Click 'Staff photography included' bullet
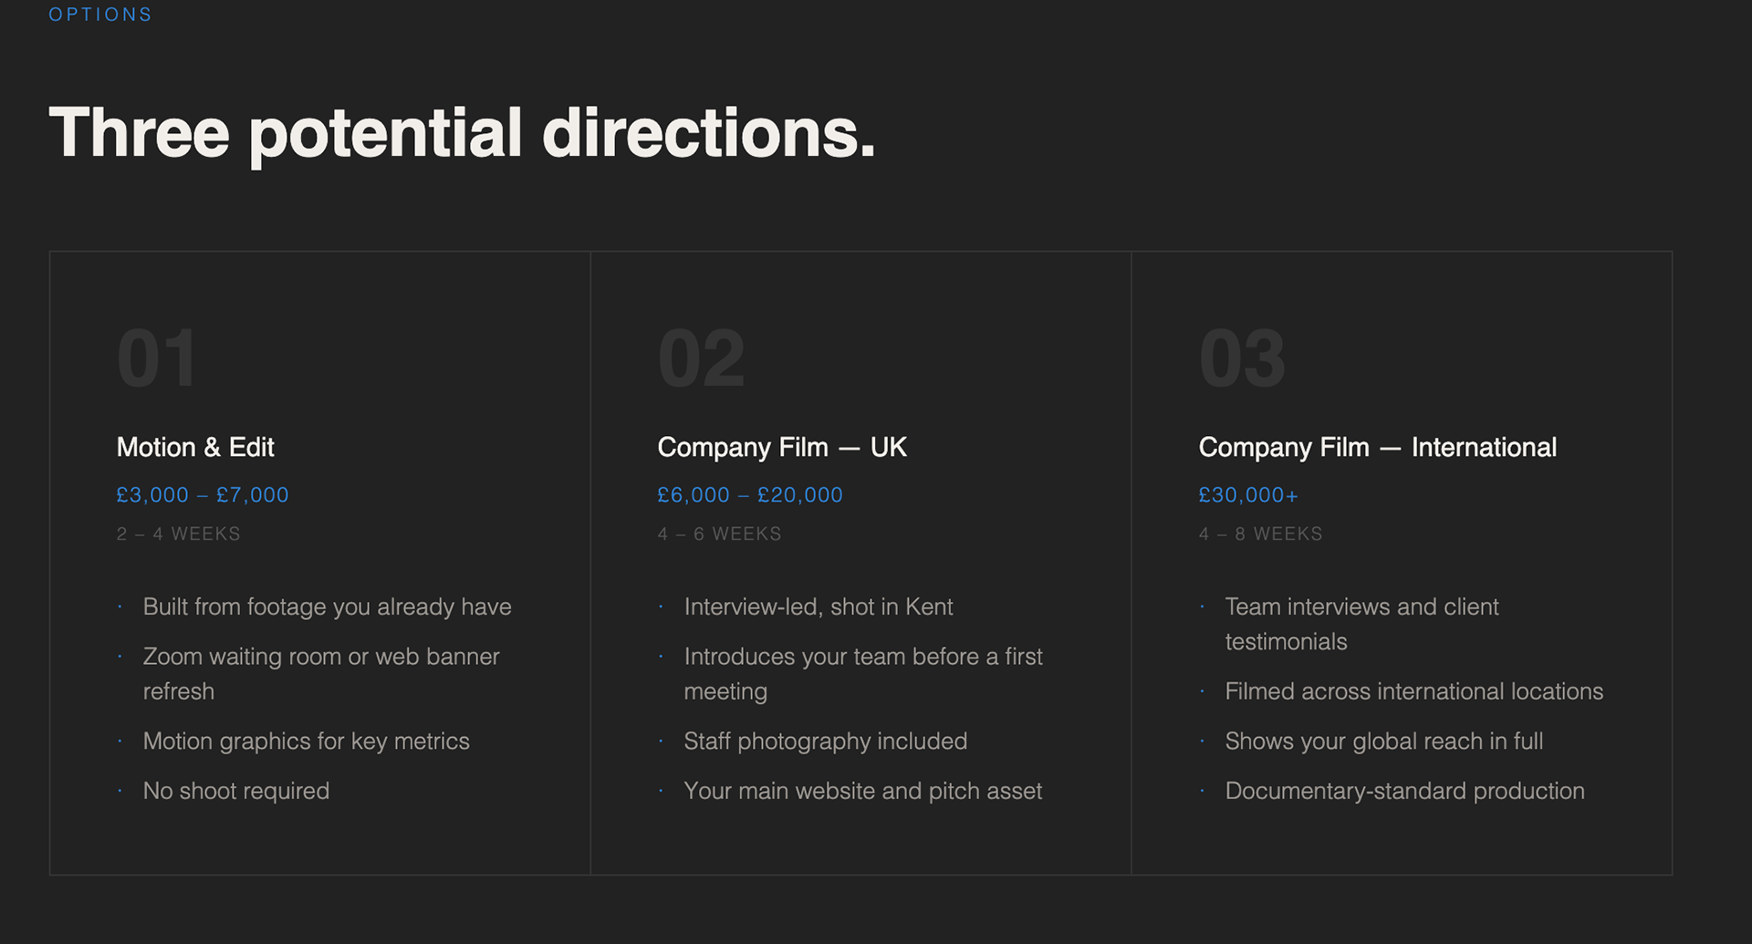 coord(825,742)
